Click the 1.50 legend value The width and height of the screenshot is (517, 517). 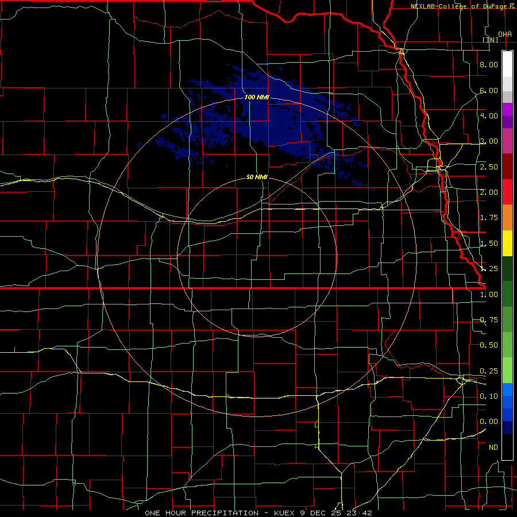point(489,244)
